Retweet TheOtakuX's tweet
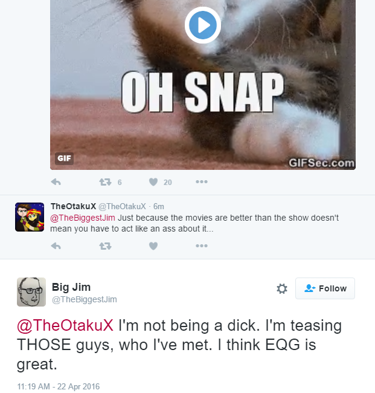This screenshot has width=375, height=393. click(x=104, y=246)
